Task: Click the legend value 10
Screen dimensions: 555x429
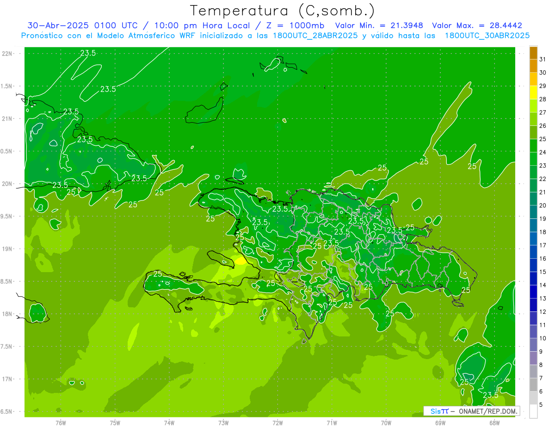Action: click(x=543, y=338)
